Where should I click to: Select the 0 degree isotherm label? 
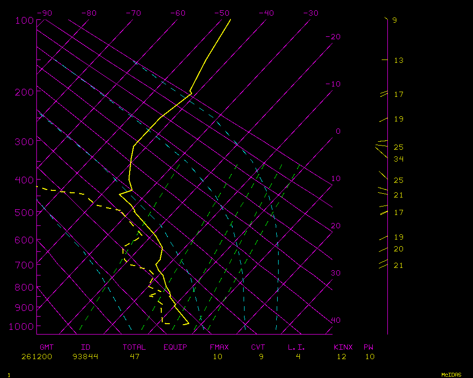click(x=338, y=131)
